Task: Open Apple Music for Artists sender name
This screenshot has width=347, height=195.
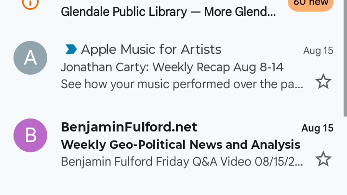Action: point(151,50)
